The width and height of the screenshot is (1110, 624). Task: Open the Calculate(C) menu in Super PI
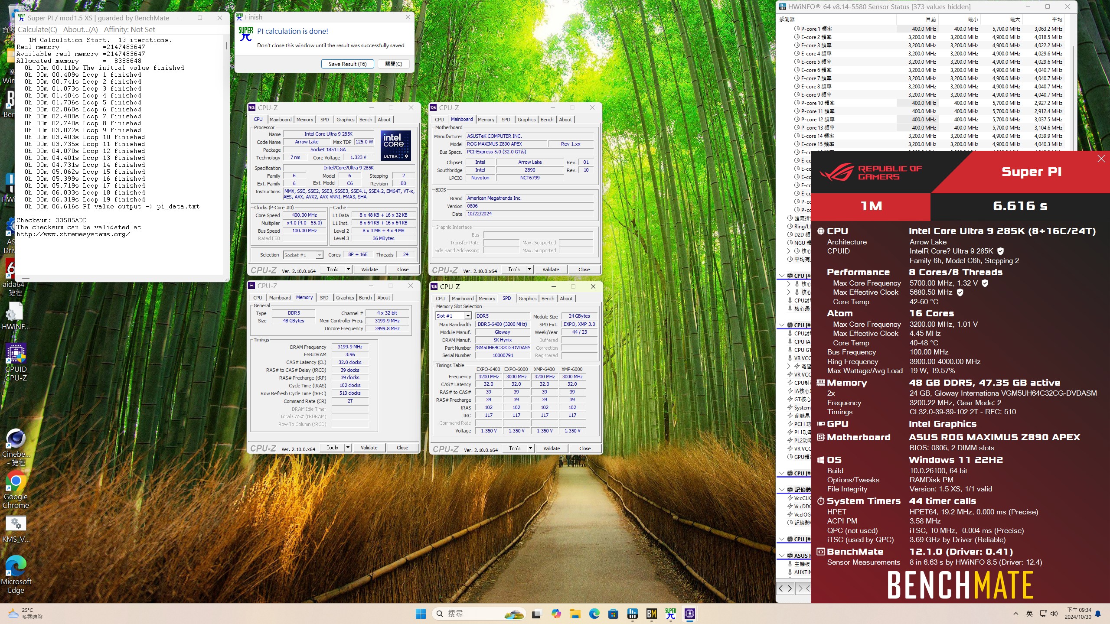pos(37,29)
